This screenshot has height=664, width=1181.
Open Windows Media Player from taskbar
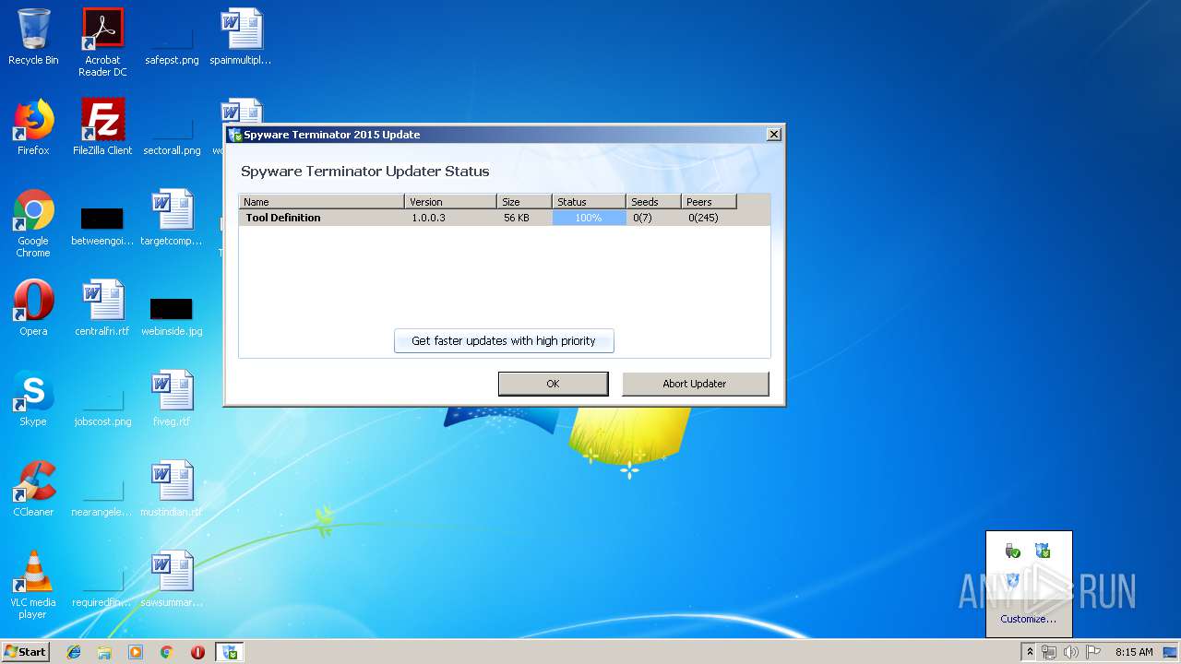pyautogui.click(x=136, y=652)
